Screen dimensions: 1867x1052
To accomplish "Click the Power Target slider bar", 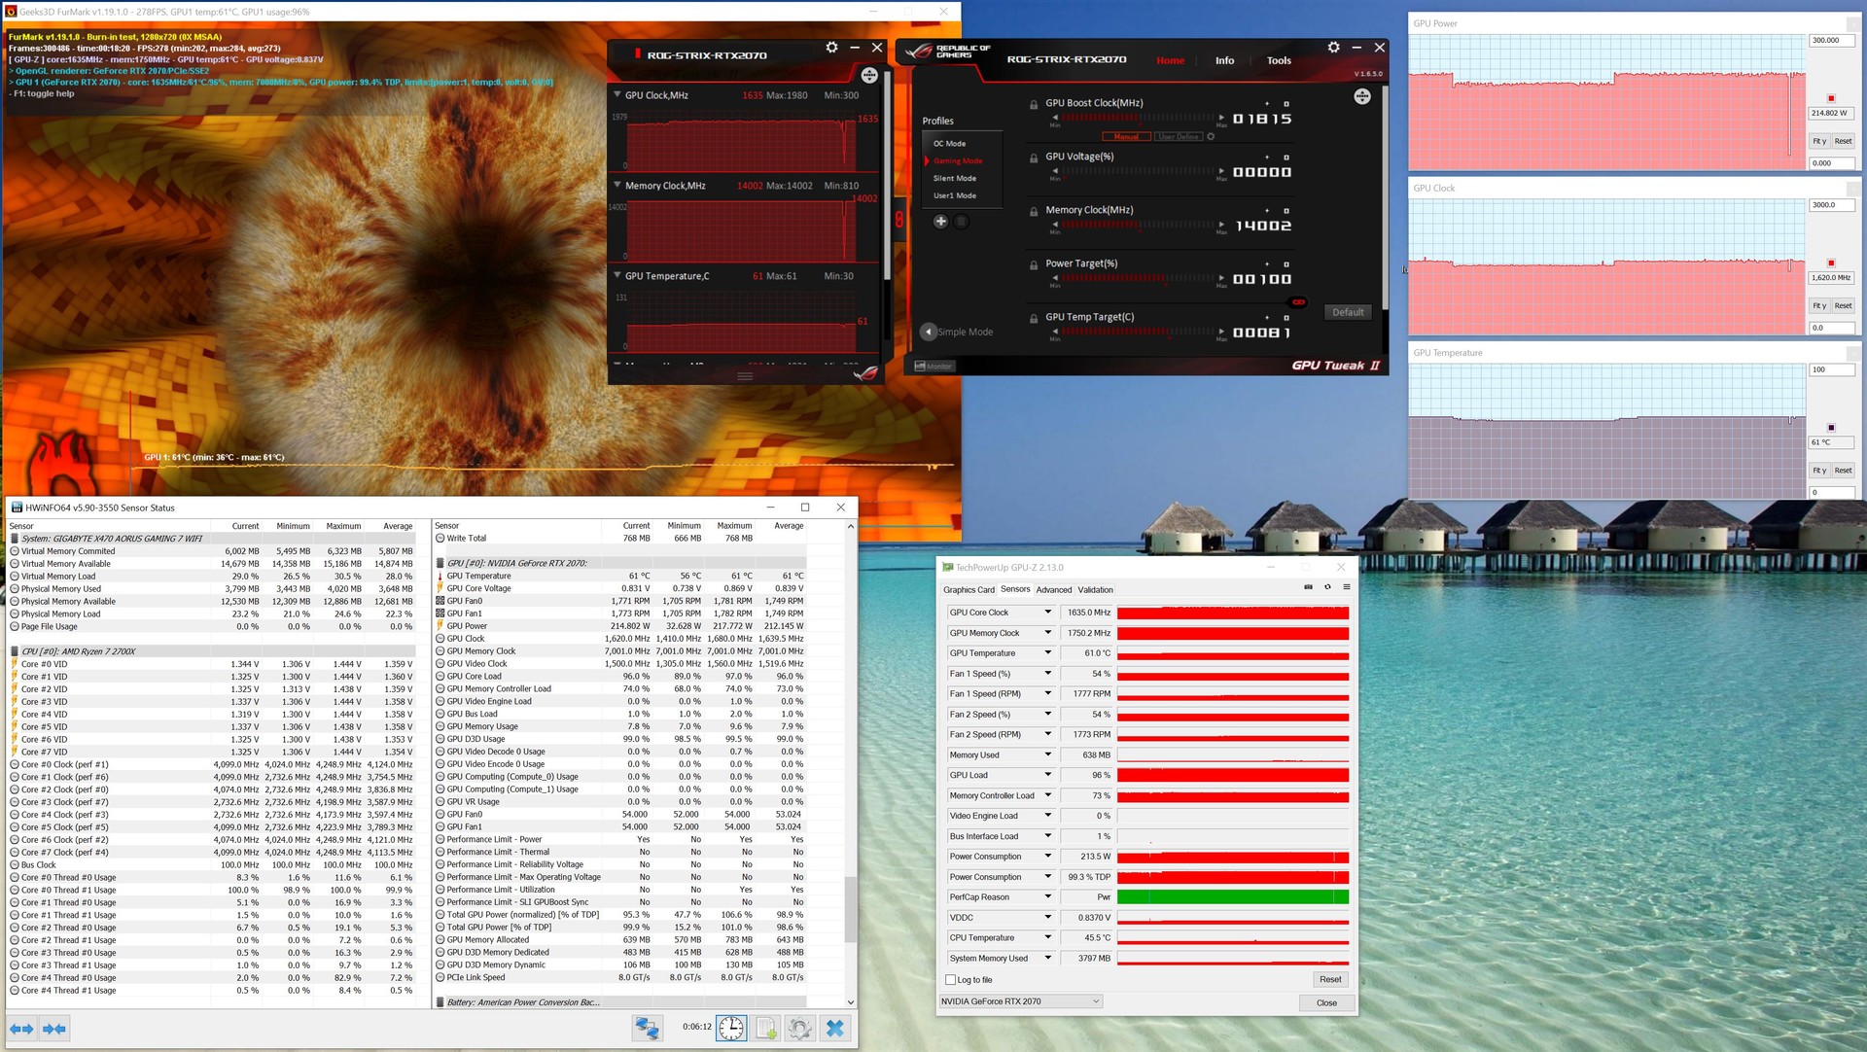I will click(1138, 279).
